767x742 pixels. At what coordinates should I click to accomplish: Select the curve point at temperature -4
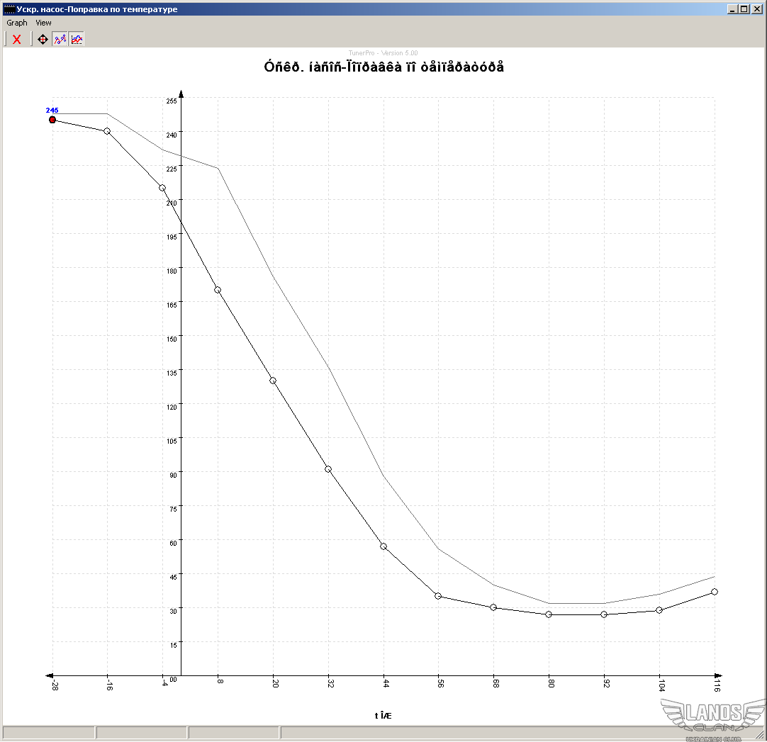162,188
